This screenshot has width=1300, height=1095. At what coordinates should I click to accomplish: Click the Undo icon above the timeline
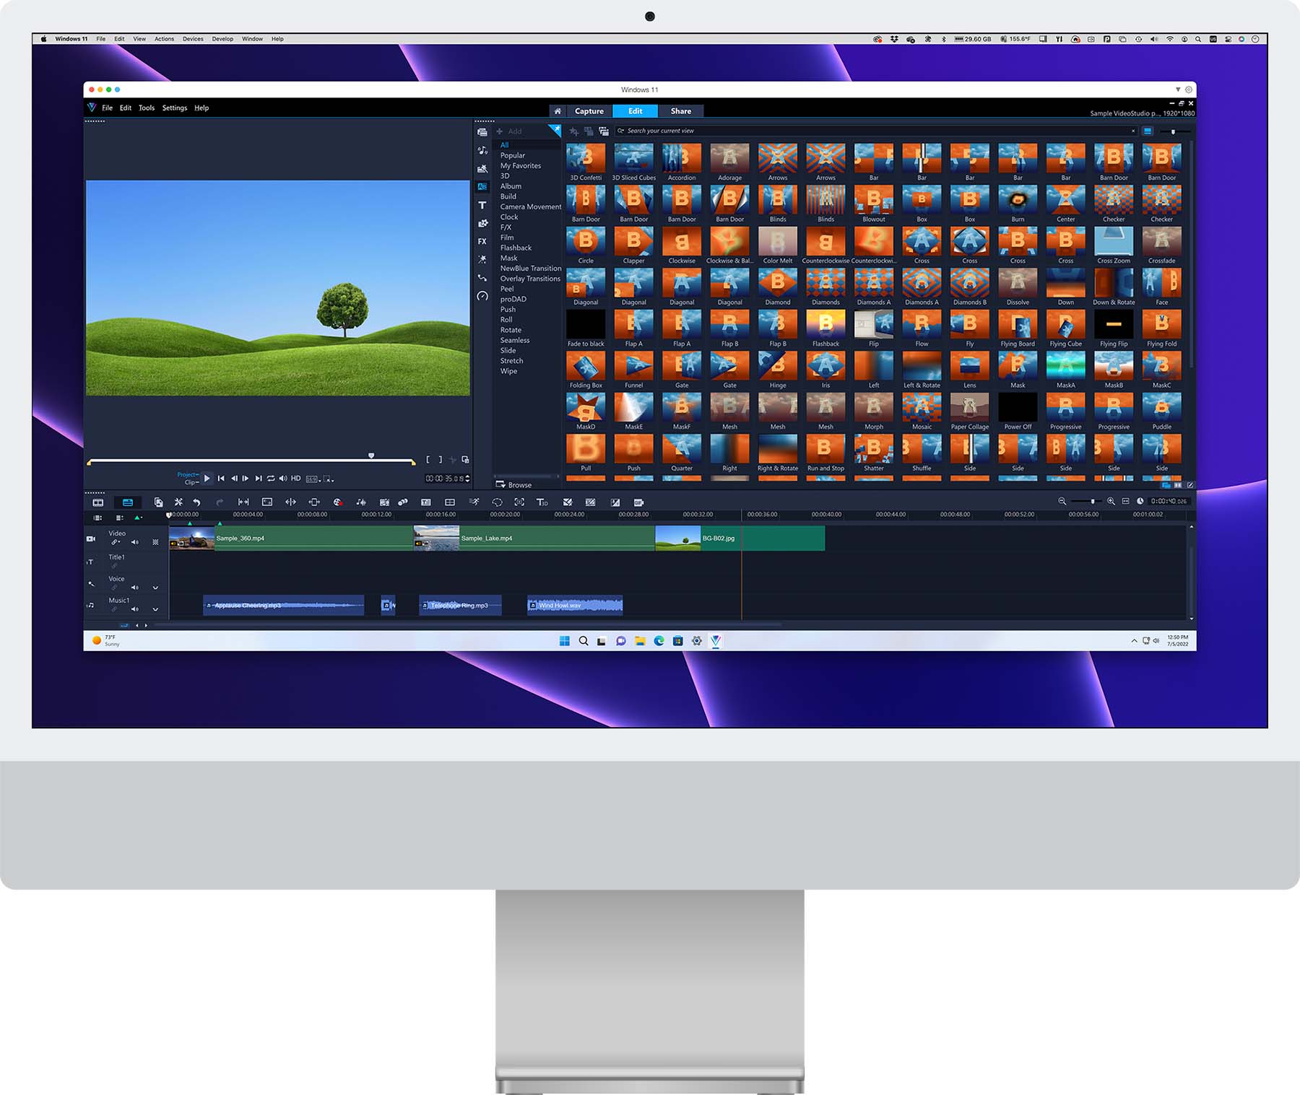[196, 500]
